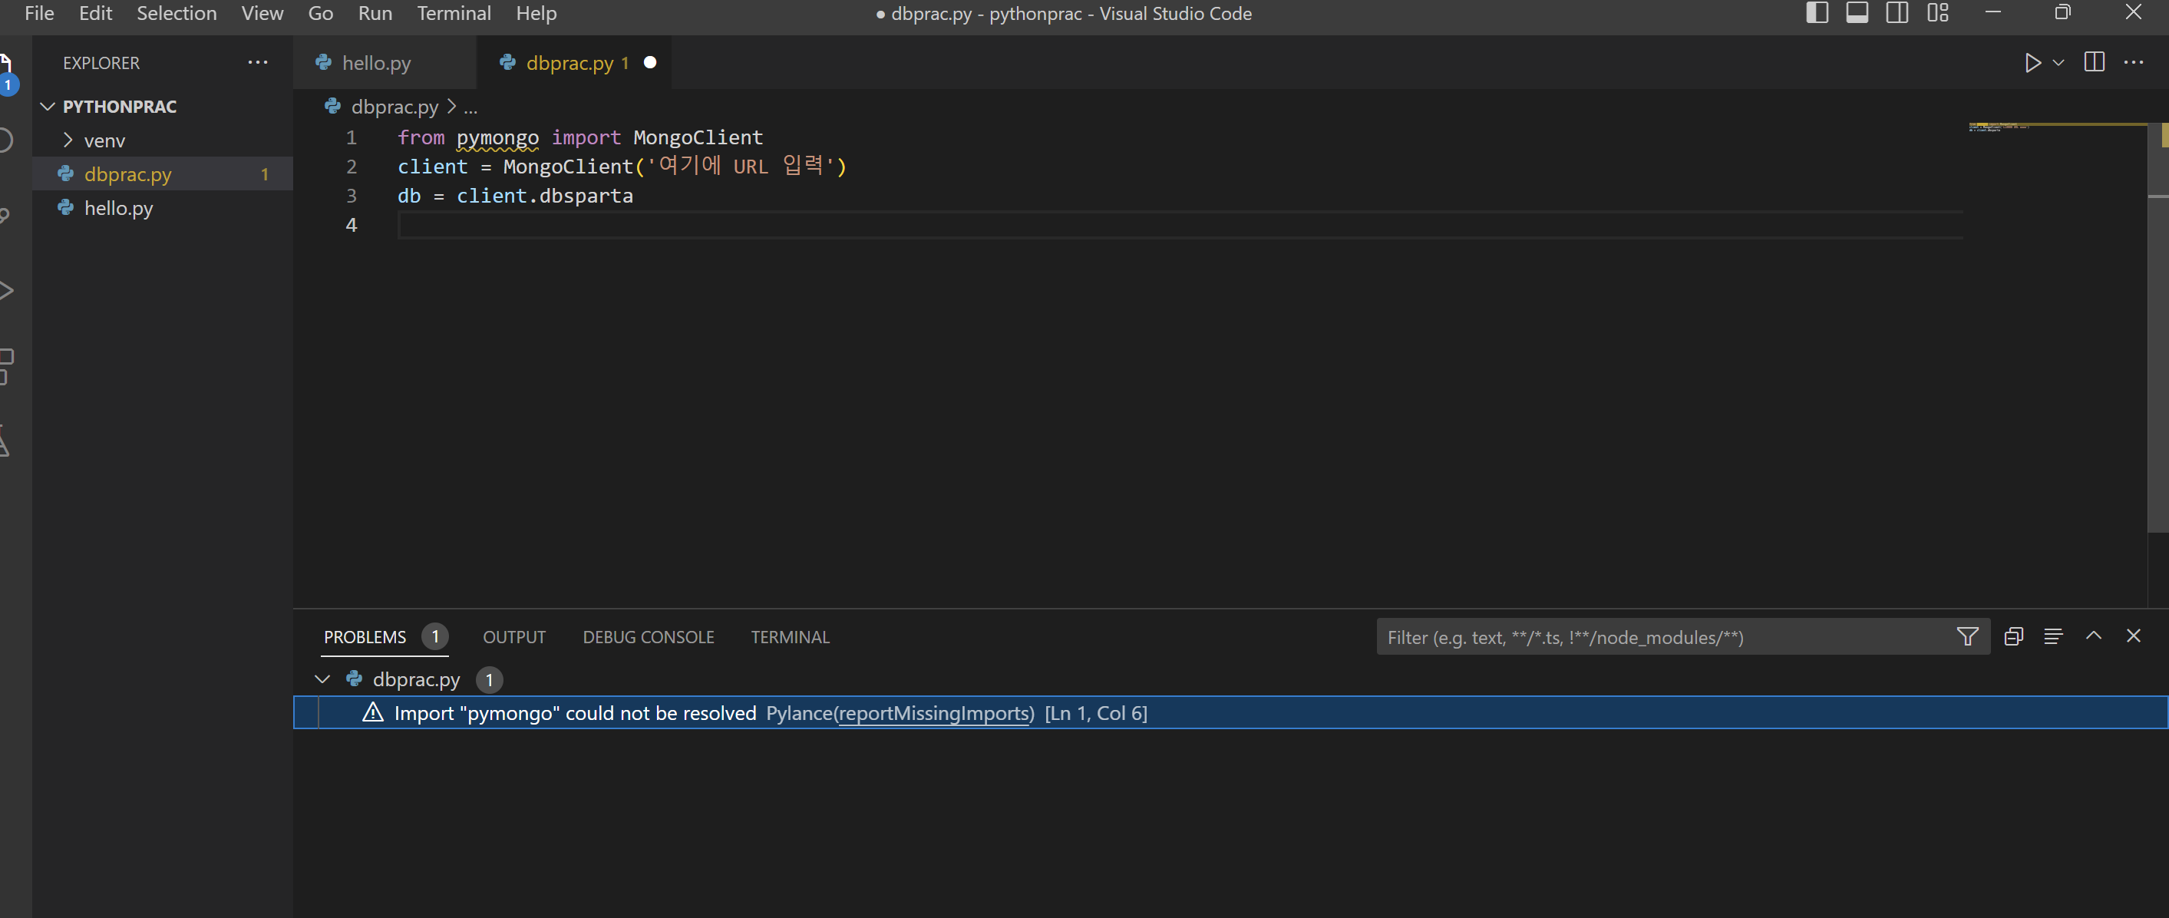The image size is (2169, 918).
Task: Open the Run menu
Action: [x=375, y=14]
